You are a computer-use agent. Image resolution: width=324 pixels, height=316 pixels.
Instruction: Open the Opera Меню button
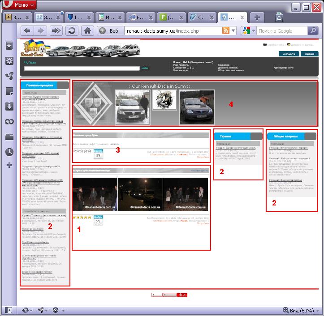coord(19,5)
